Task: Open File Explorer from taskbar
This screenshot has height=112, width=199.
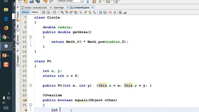Action: (x=6, y=10)
